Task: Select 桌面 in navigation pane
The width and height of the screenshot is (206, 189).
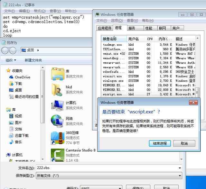Action: point(15,90)
